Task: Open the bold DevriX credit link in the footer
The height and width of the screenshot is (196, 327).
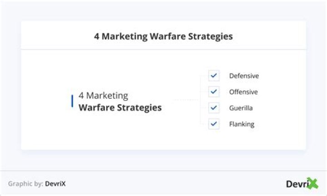Action: [x=55, y=184]
